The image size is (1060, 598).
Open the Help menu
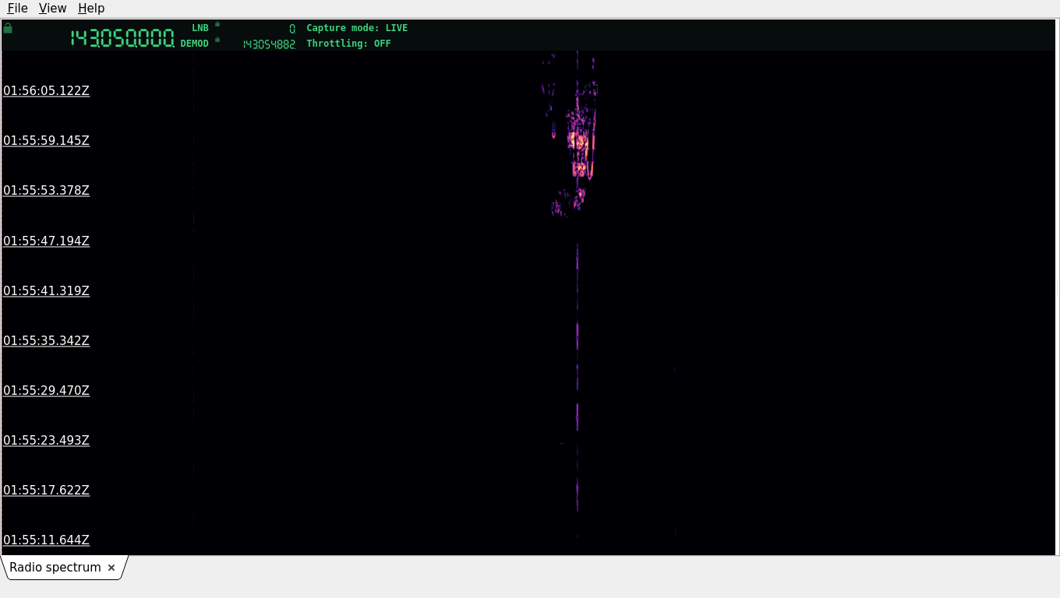(x=91, y=8)
